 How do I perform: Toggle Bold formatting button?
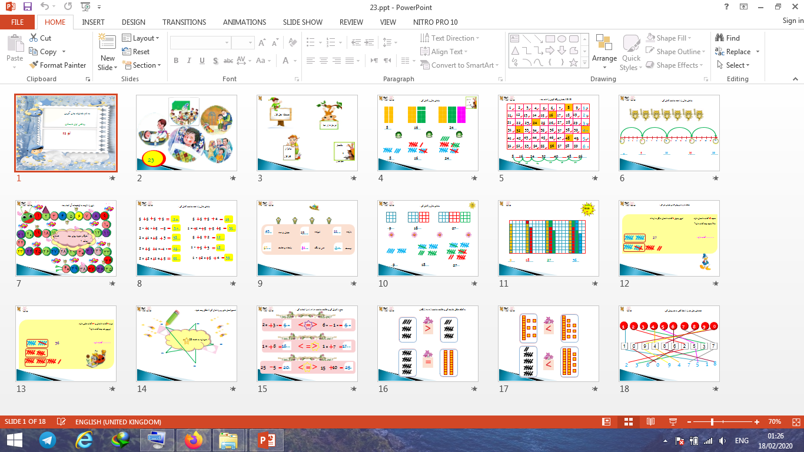pos(176,61)
